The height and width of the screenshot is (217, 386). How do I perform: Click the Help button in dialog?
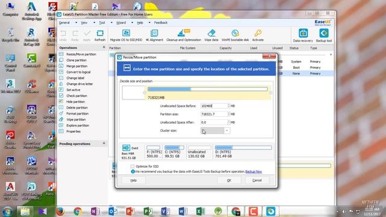pyautogui.click(x=133, y=180)
